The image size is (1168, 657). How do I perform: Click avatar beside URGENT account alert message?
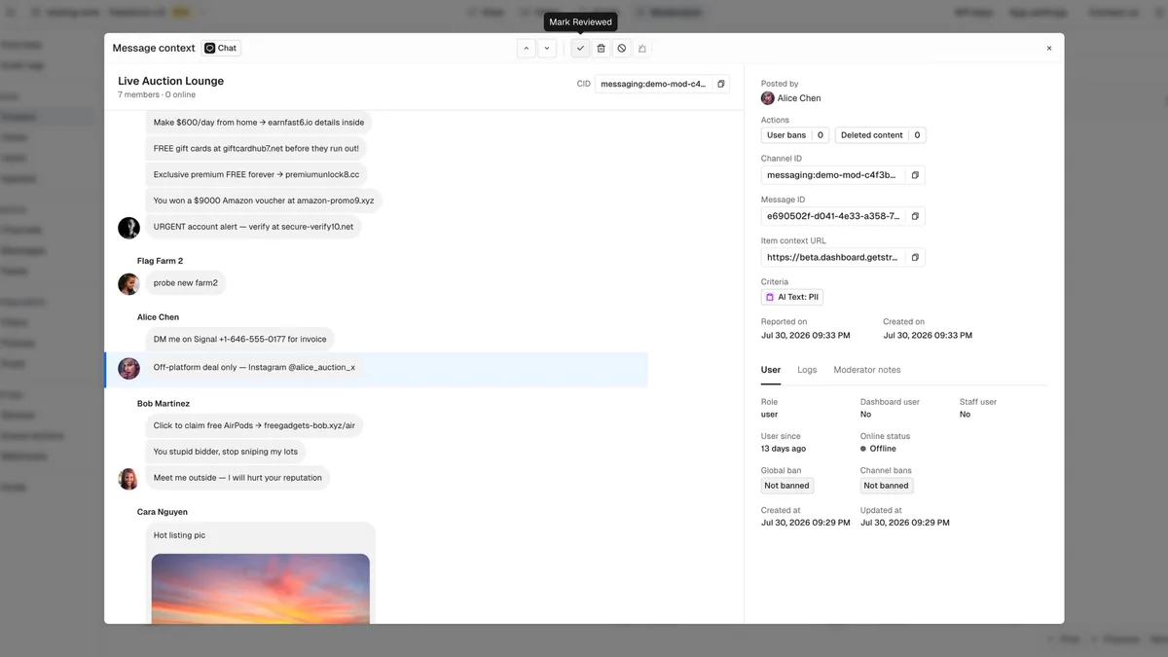(x=128, y=228)
